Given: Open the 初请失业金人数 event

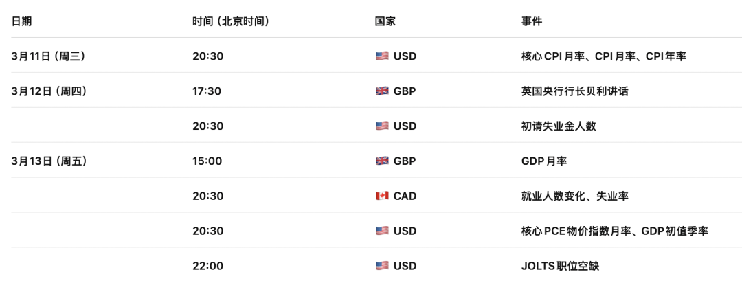Looking at the screenshot, I should point(559,126).
